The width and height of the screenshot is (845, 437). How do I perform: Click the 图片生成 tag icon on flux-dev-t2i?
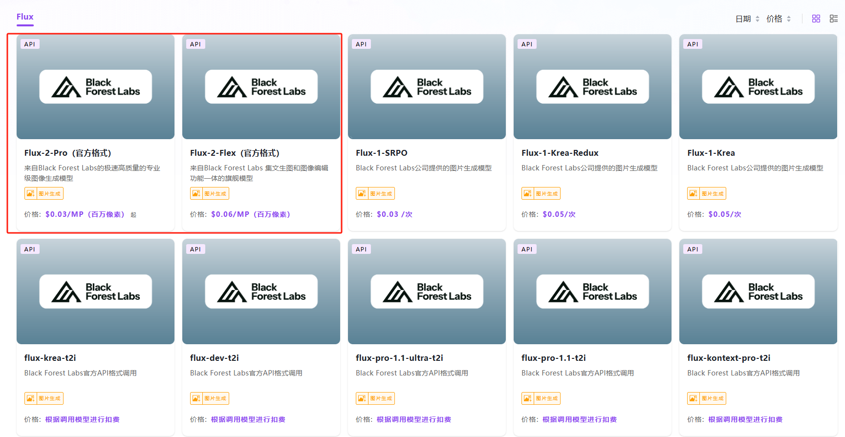coord(196,398)
